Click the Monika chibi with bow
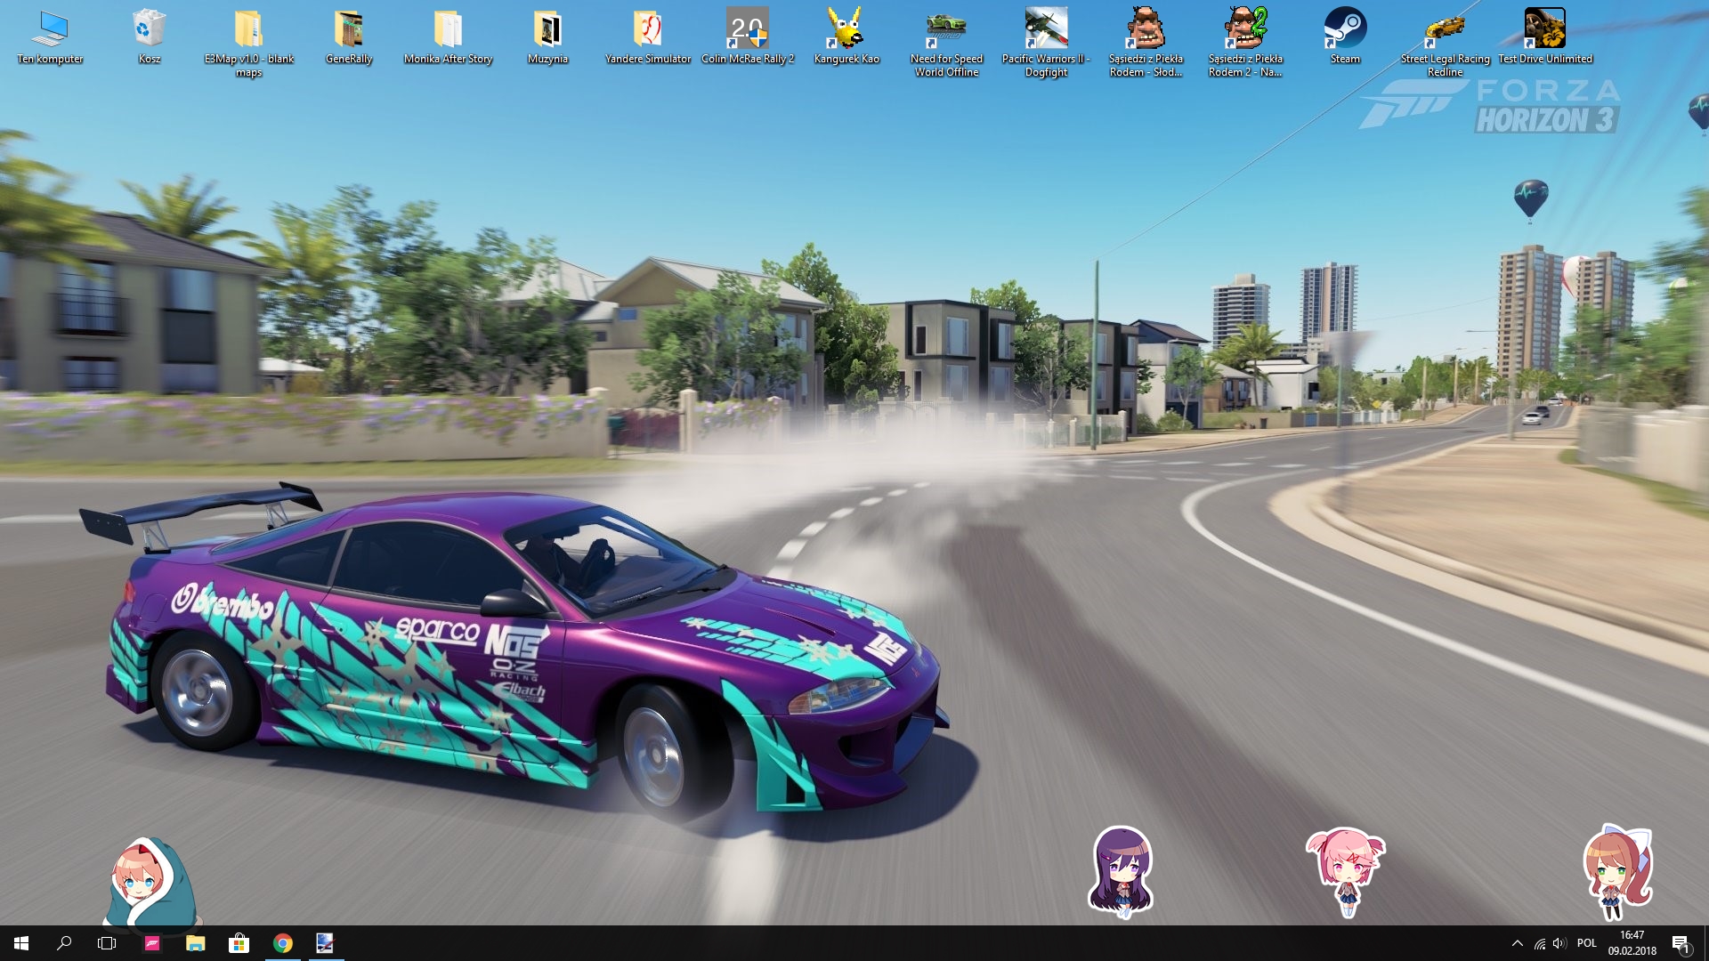Viewport: 1709px width, 961px height. coord(1617,871)
